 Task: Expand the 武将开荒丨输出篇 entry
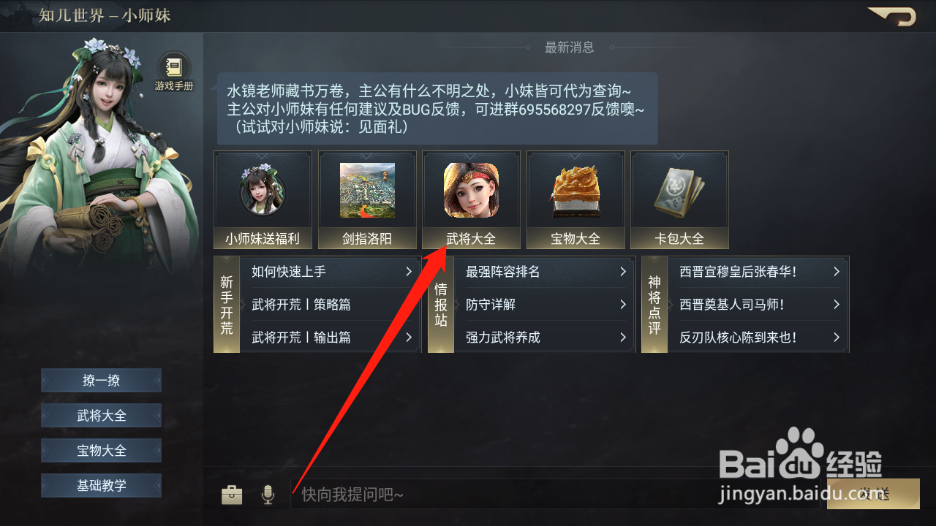[330, 338]
